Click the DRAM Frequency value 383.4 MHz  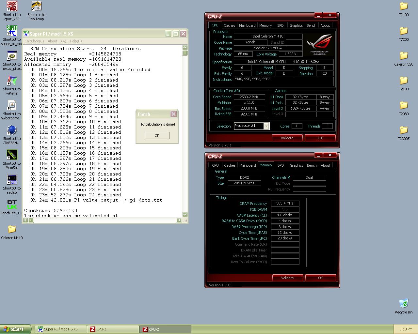point(285,203)
